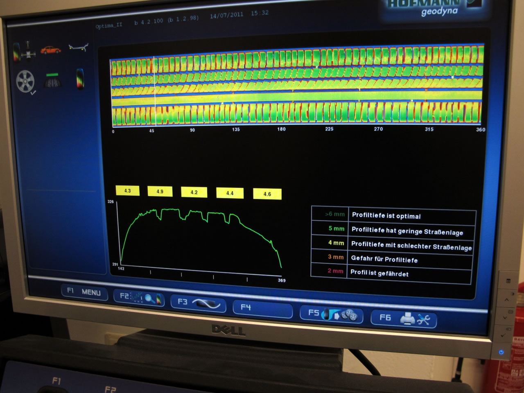
Task: Click the tire tread with green bar icon
Action: click(53, 81)
